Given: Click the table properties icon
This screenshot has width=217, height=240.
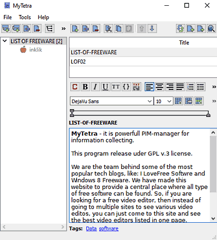Looking at the screenshot, I should 189,101.
